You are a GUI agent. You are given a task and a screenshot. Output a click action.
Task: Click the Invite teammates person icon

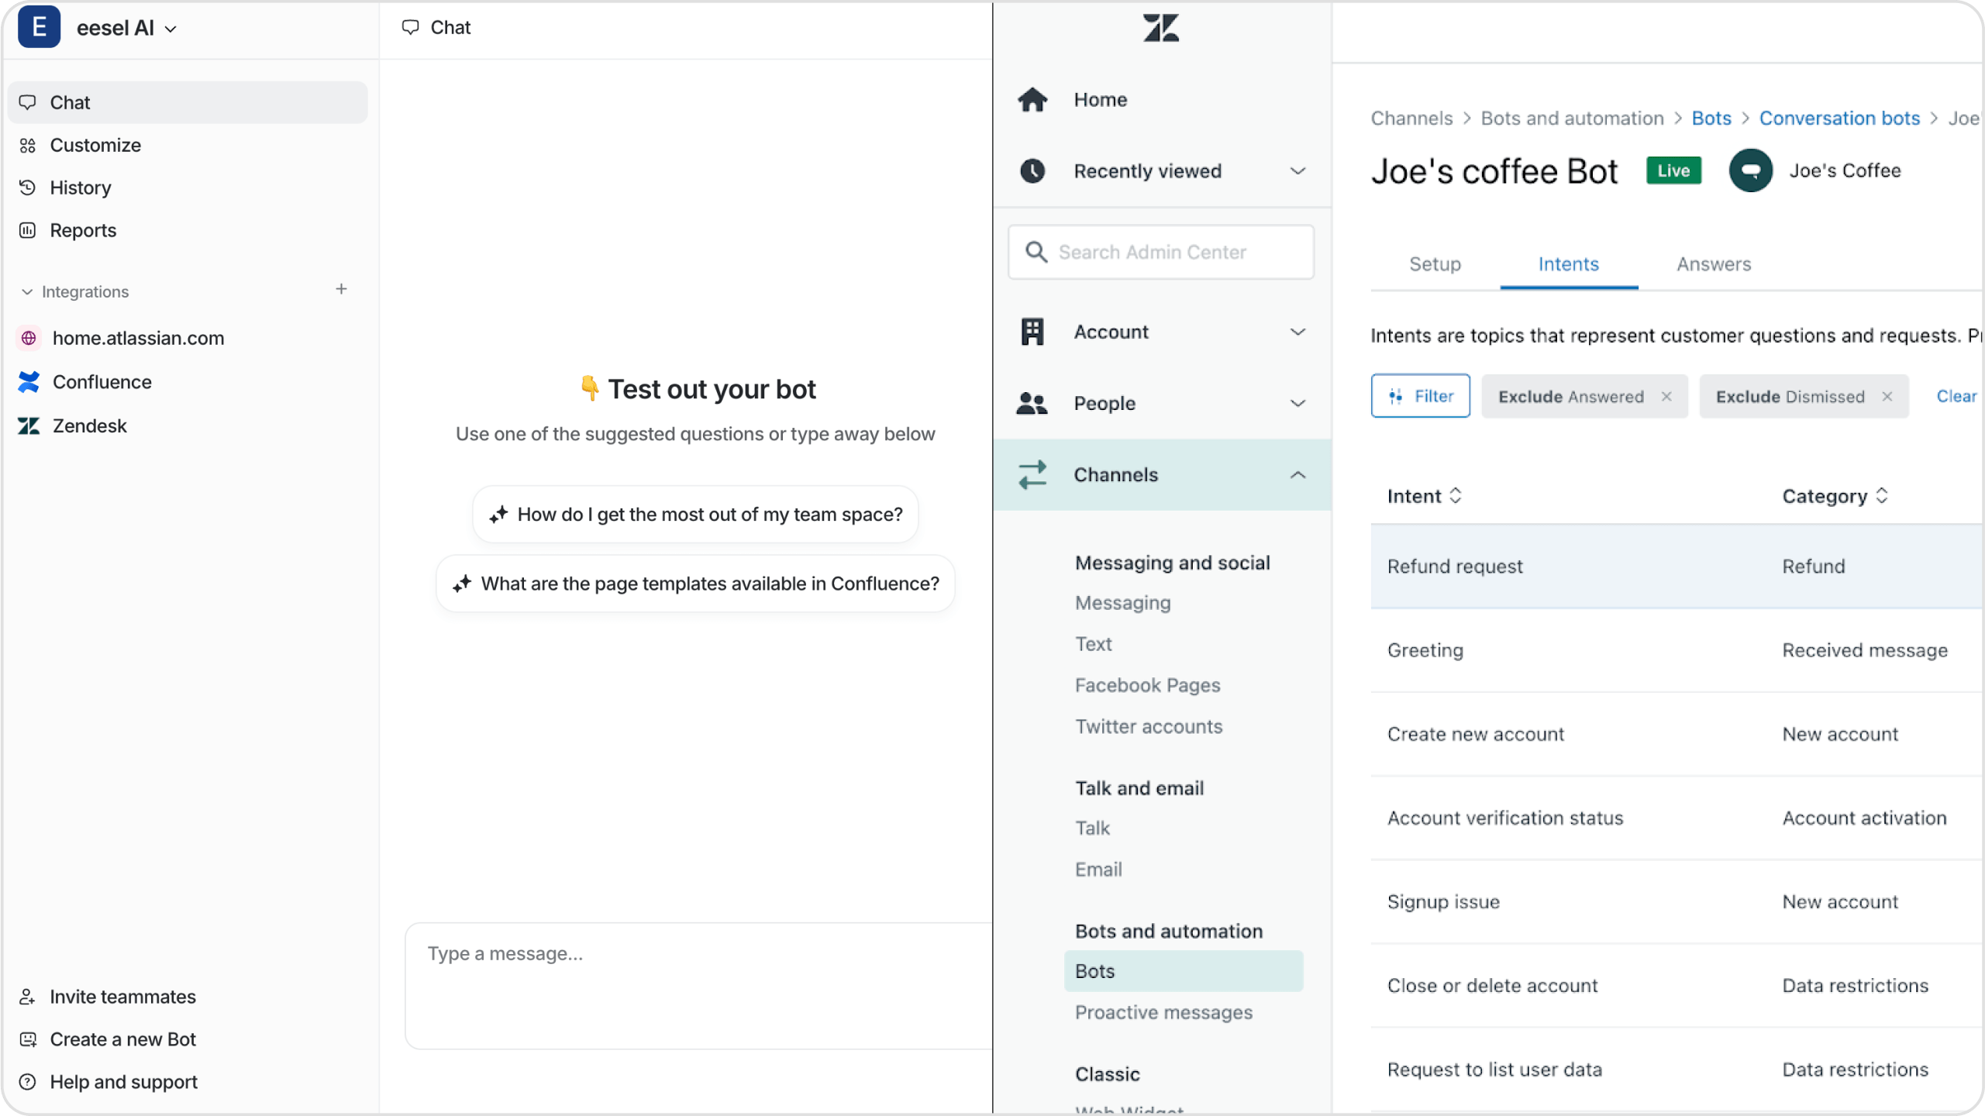(28, 997)
